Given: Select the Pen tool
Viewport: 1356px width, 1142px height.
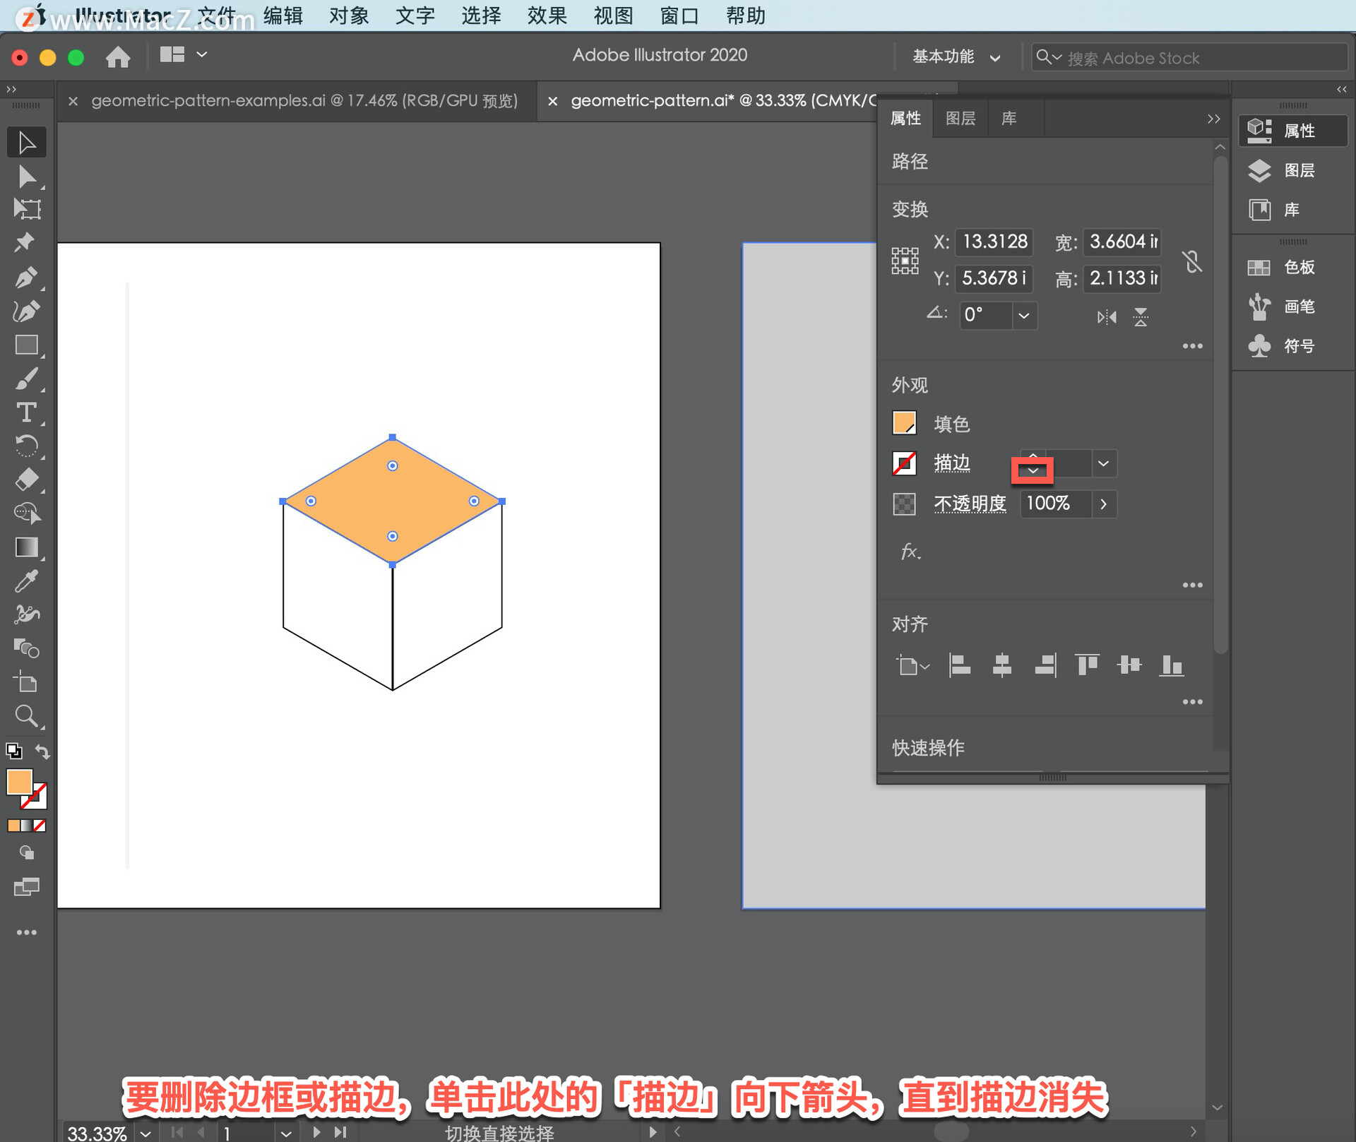Looking at the screenshot, I should [x=26, y=275].
